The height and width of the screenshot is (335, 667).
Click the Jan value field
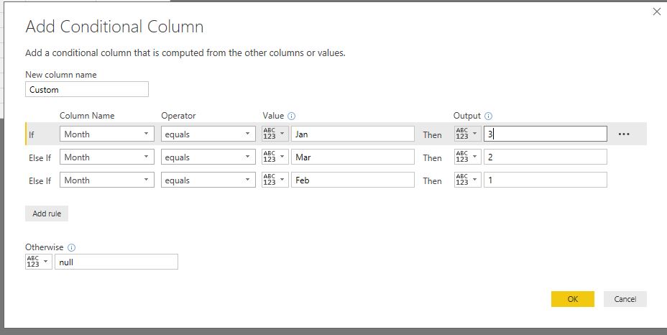tap(353, 134)
